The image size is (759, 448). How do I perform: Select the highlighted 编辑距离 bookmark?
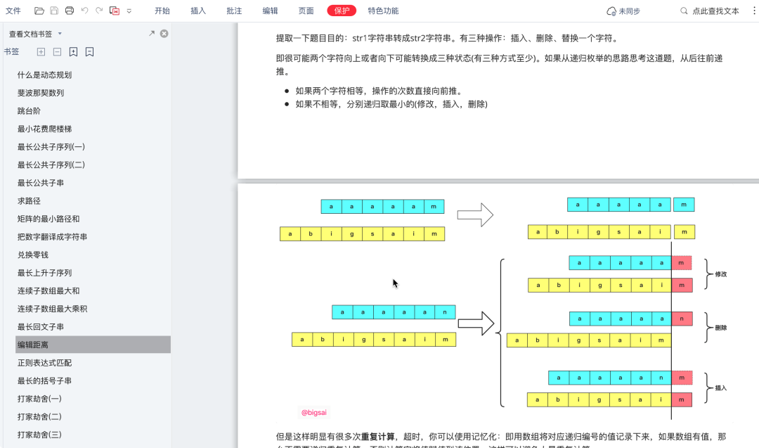(93, 345)
